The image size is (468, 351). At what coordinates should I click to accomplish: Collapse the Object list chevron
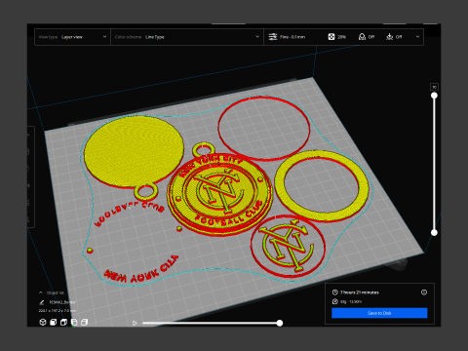41,292
